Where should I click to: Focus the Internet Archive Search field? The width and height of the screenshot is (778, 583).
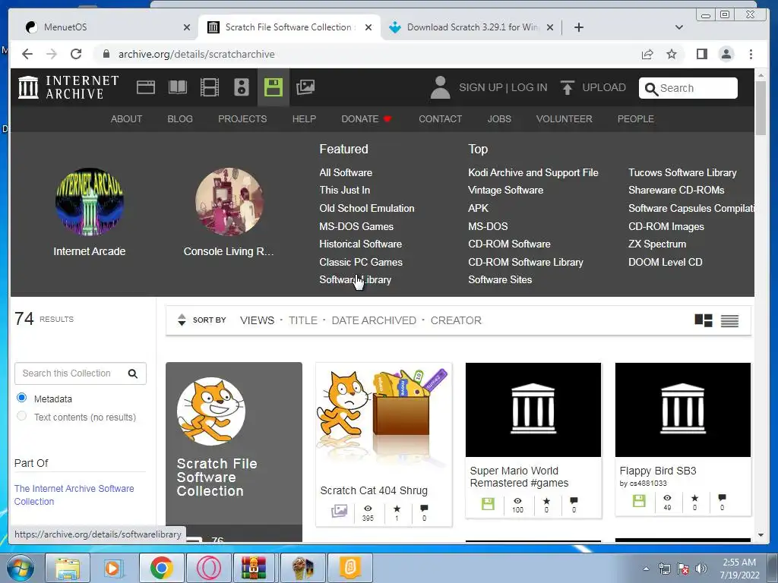click(x=688, y=88)
